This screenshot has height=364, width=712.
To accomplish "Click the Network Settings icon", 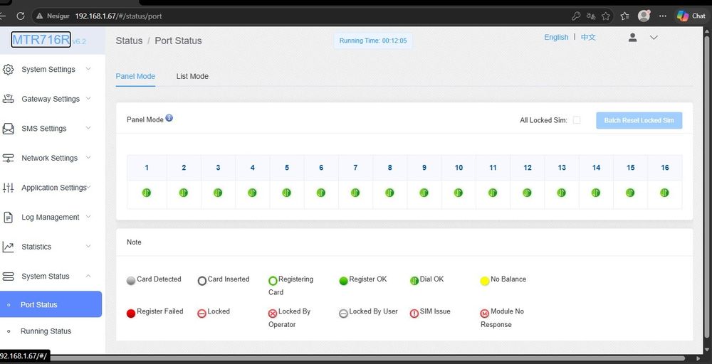I will pos(8,159).
